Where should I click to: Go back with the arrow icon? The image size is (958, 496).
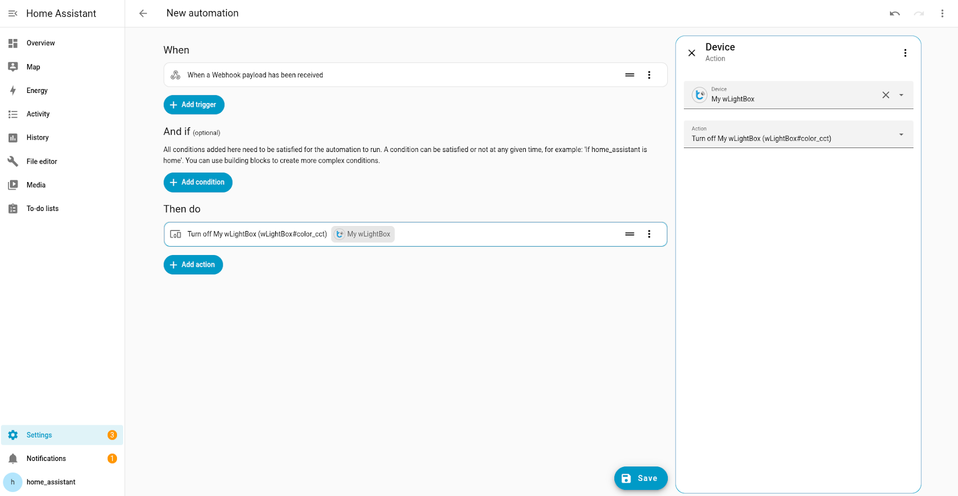click(143, 13)
